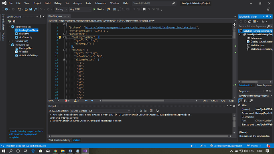Click the Undo arrow icon
This screenshot has height=154, width=274.
pos(41,9)
